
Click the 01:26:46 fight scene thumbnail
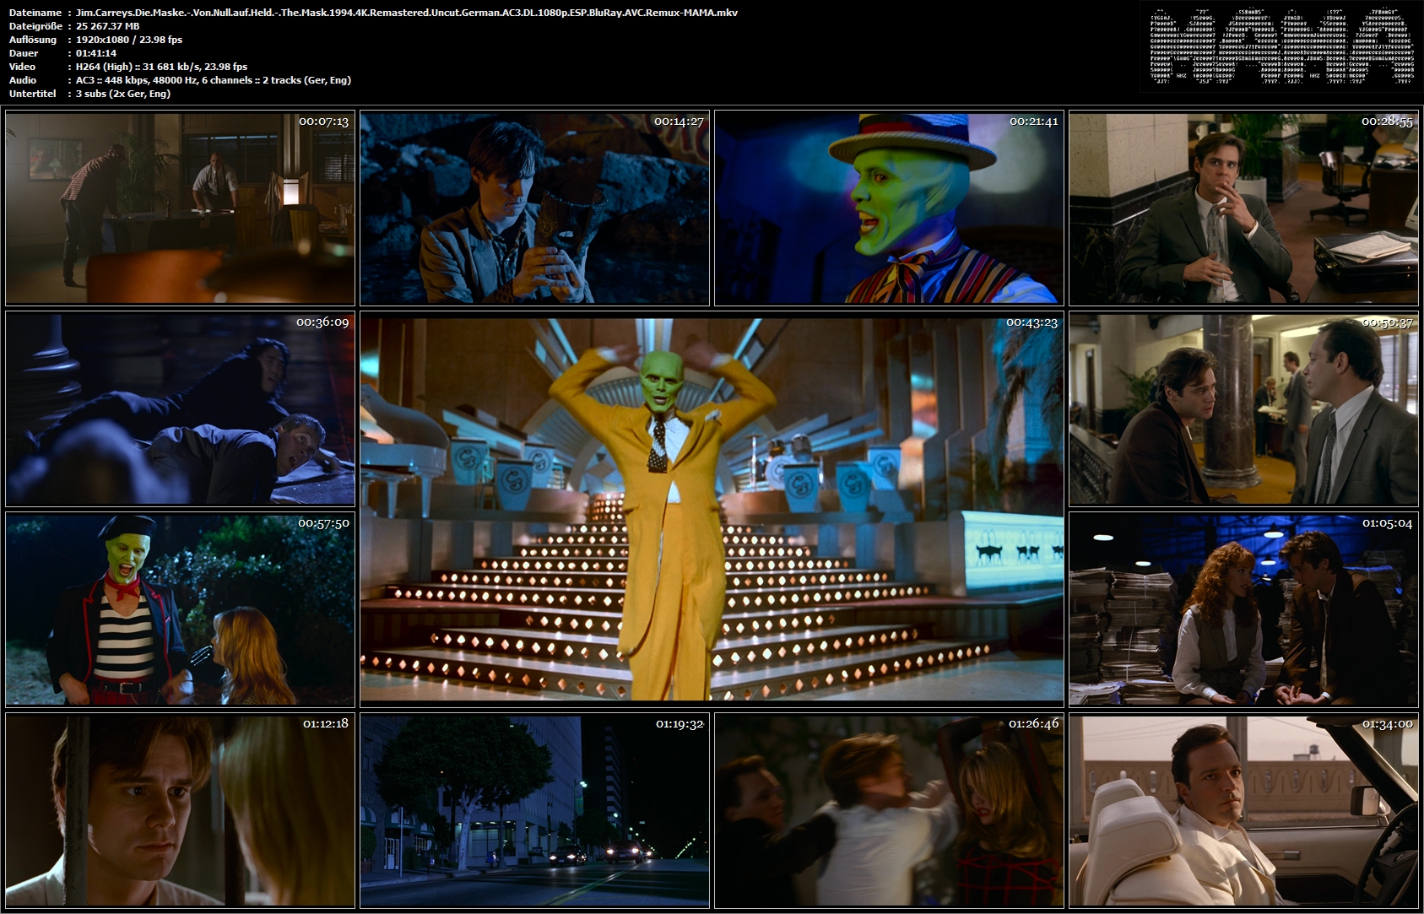coord(889,811)
